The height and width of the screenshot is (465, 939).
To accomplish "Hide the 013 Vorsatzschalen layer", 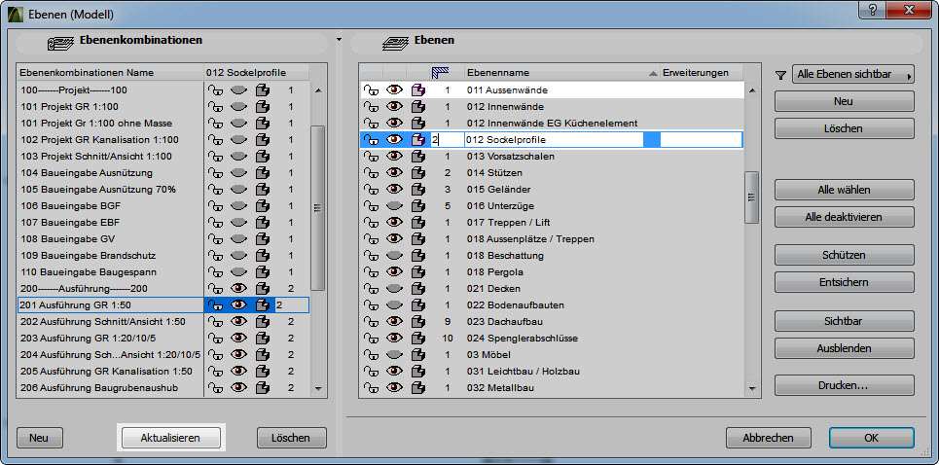I will (x=394, y=157).
